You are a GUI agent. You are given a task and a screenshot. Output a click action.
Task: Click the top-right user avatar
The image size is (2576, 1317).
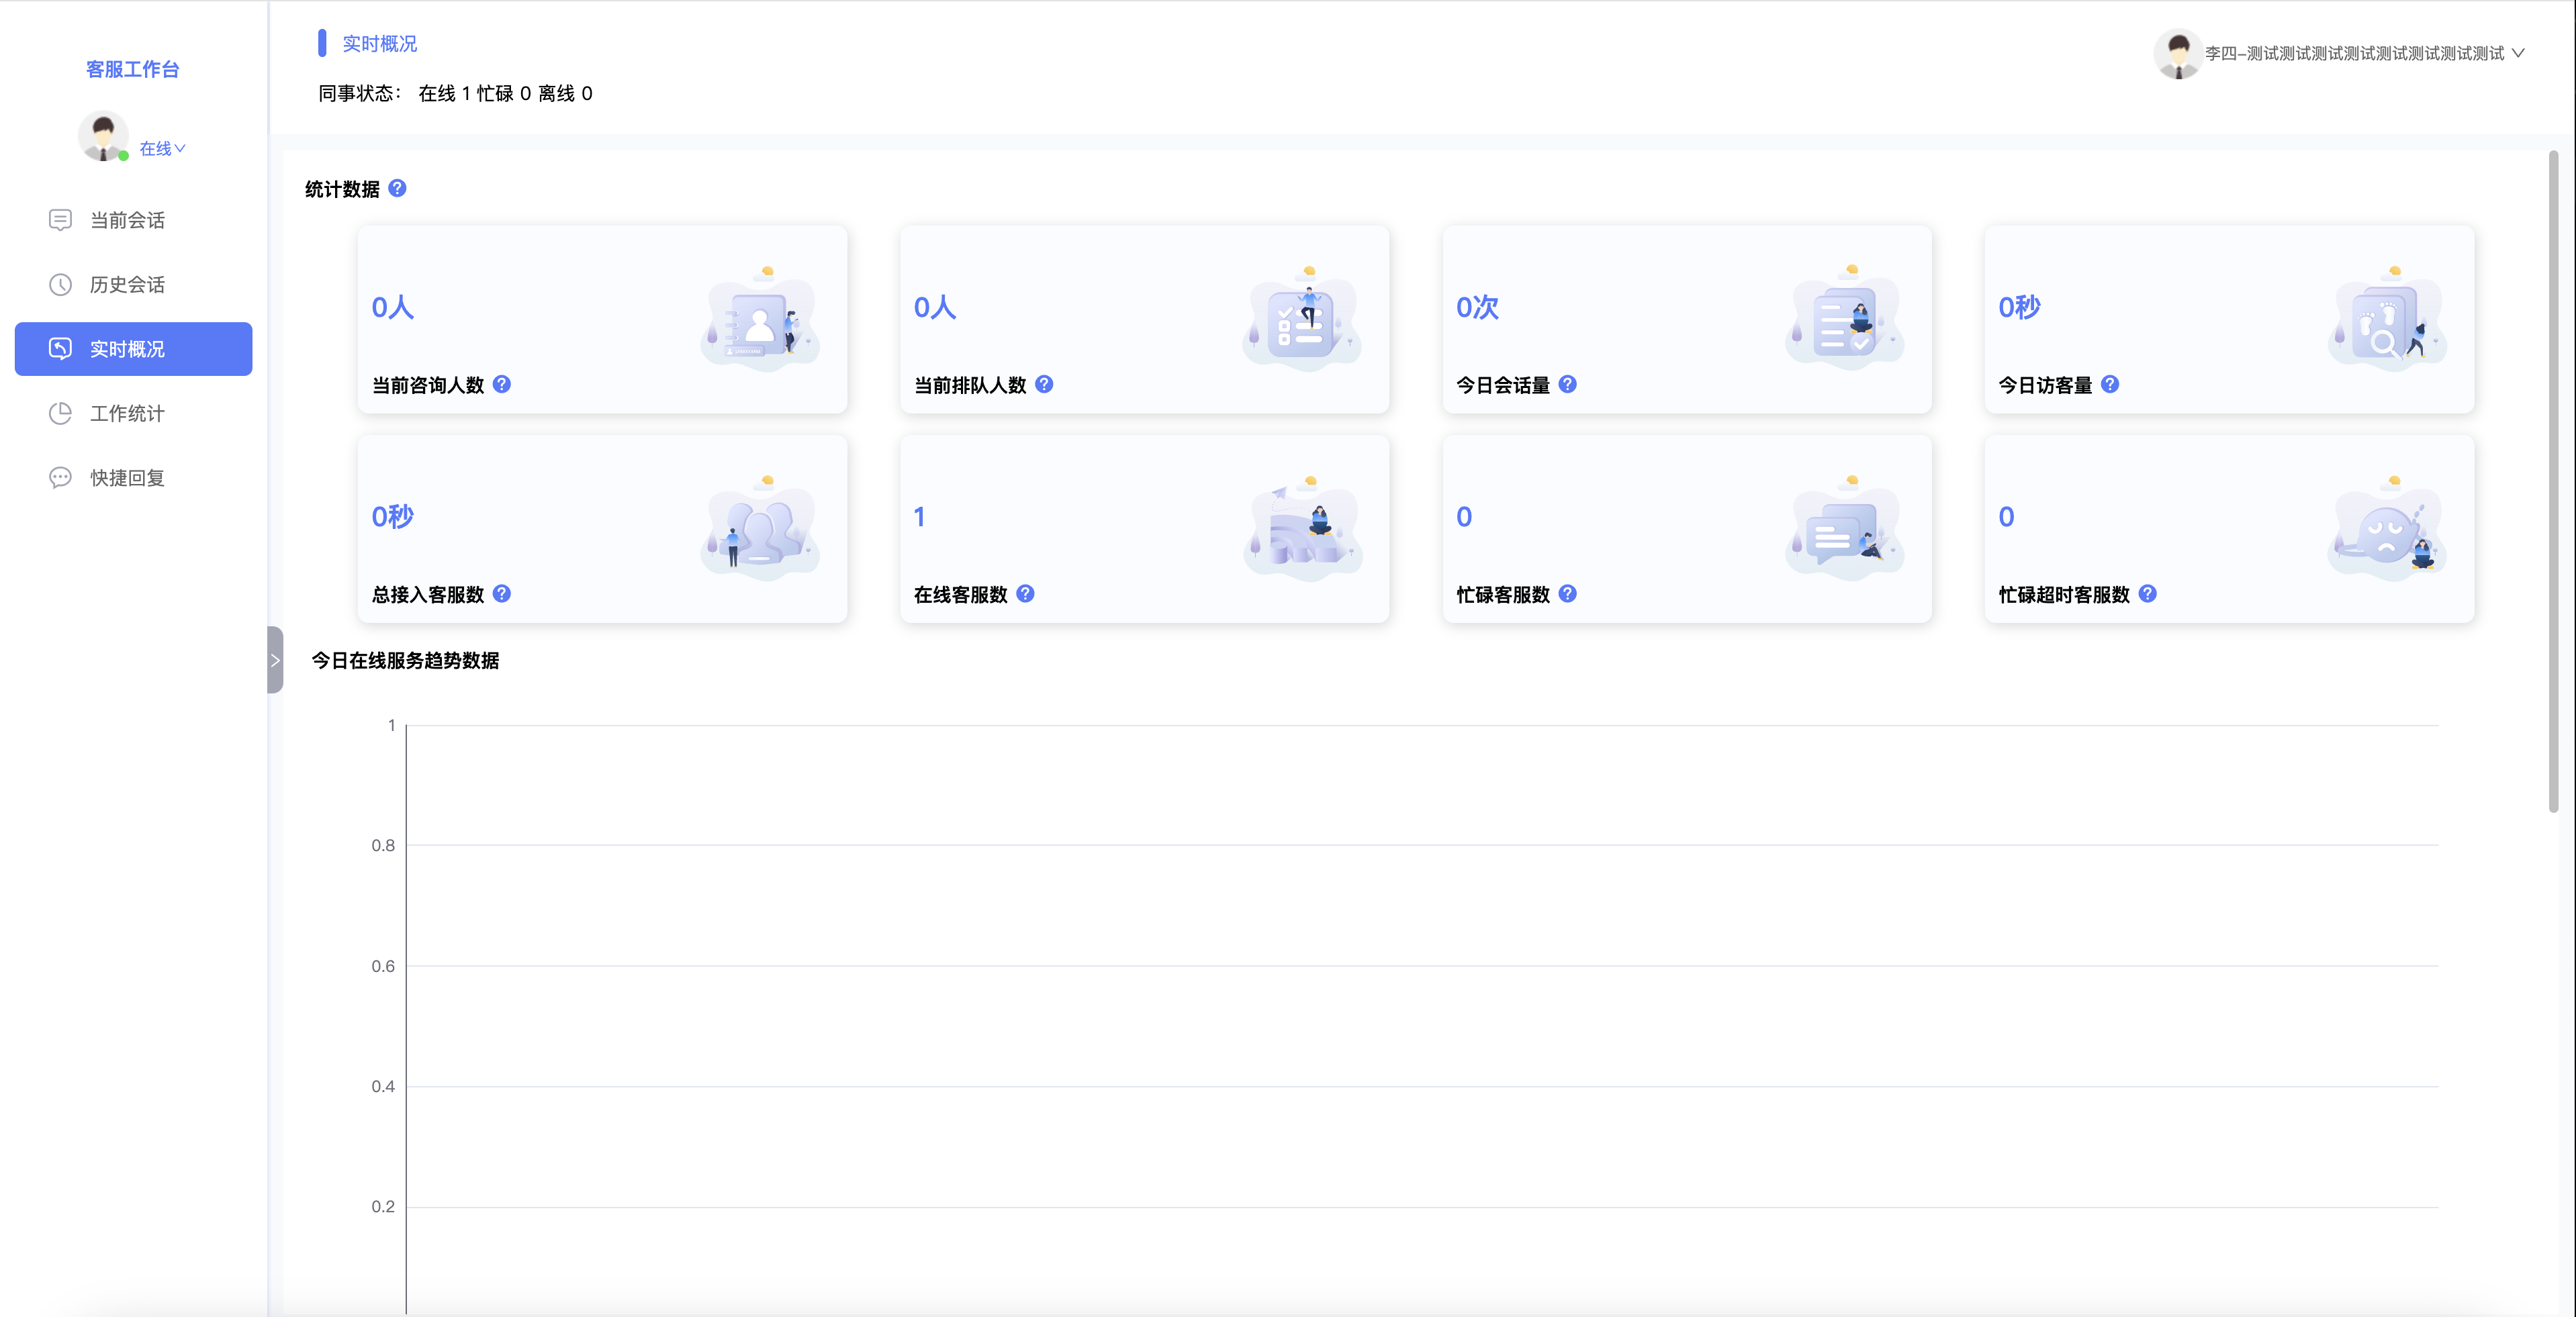[x=2178, y=54]
